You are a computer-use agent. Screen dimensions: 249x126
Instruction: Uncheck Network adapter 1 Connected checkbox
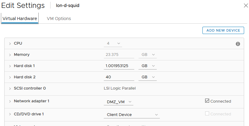click(x=207, y=101)
